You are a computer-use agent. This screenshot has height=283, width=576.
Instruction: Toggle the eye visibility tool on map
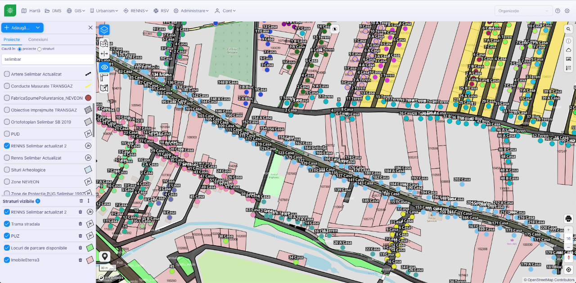[x=104, y=67]
